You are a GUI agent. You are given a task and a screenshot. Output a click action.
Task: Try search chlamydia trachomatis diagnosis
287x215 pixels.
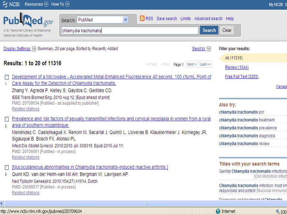[x=247, y=136]
